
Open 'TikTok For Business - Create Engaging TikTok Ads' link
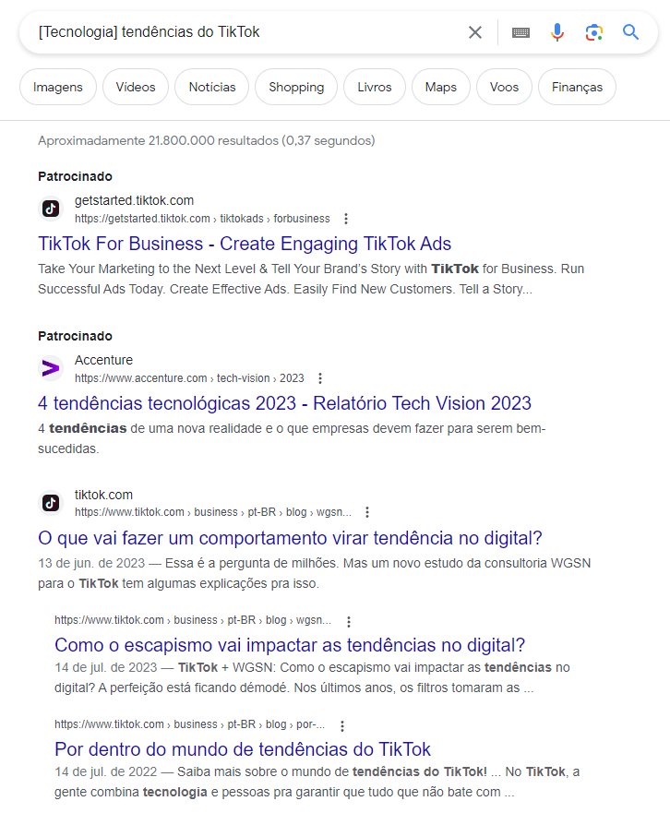click(x=245, y=244)
